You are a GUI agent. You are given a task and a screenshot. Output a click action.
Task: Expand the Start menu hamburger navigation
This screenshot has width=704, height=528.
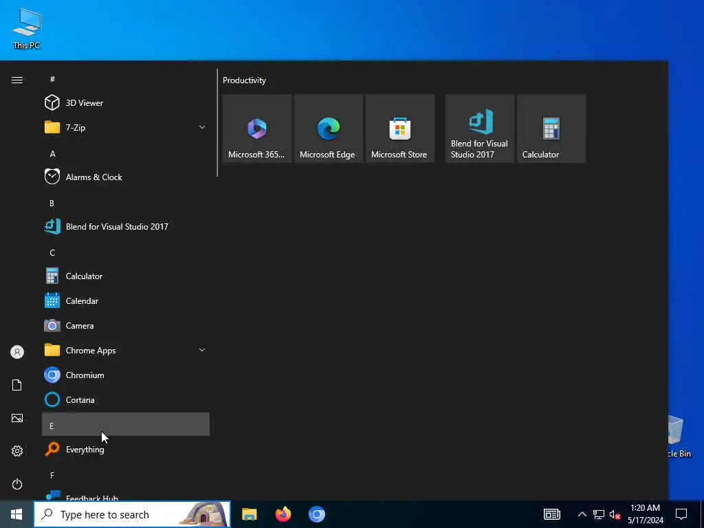[17, 80]
